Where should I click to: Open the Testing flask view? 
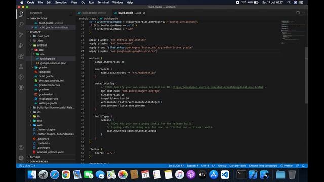point(21,66)
